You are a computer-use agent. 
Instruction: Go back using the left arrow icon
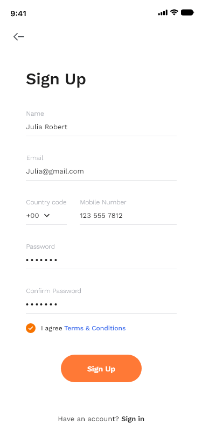coord(19,36)
